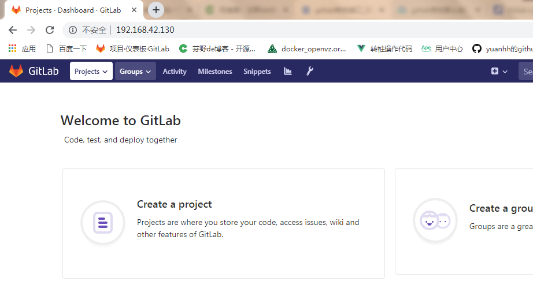Go back with browser back arrow

pos(13,30)
